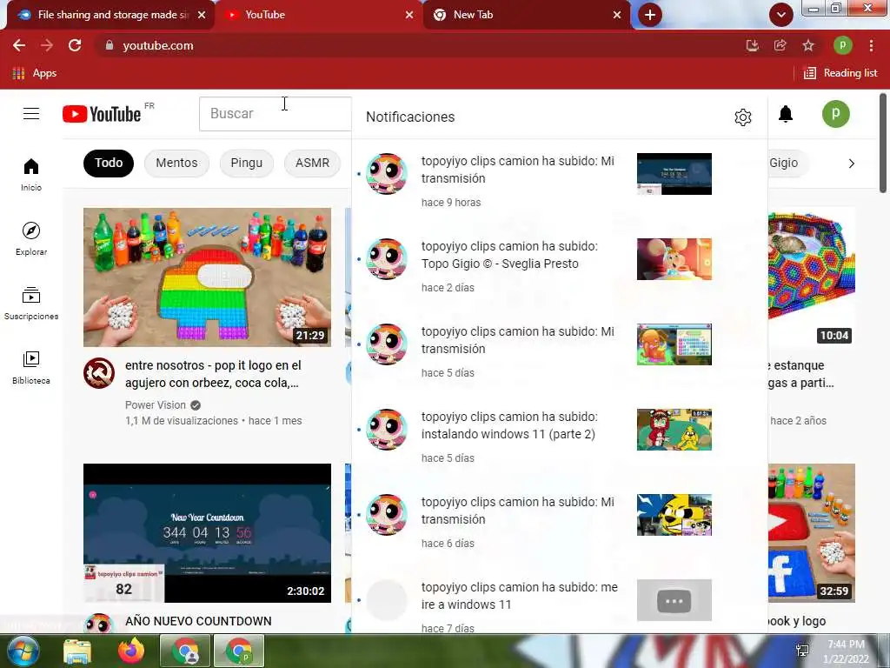Go to Inicio in the sidebar
The image size is (890, 668).
[31, 175]
